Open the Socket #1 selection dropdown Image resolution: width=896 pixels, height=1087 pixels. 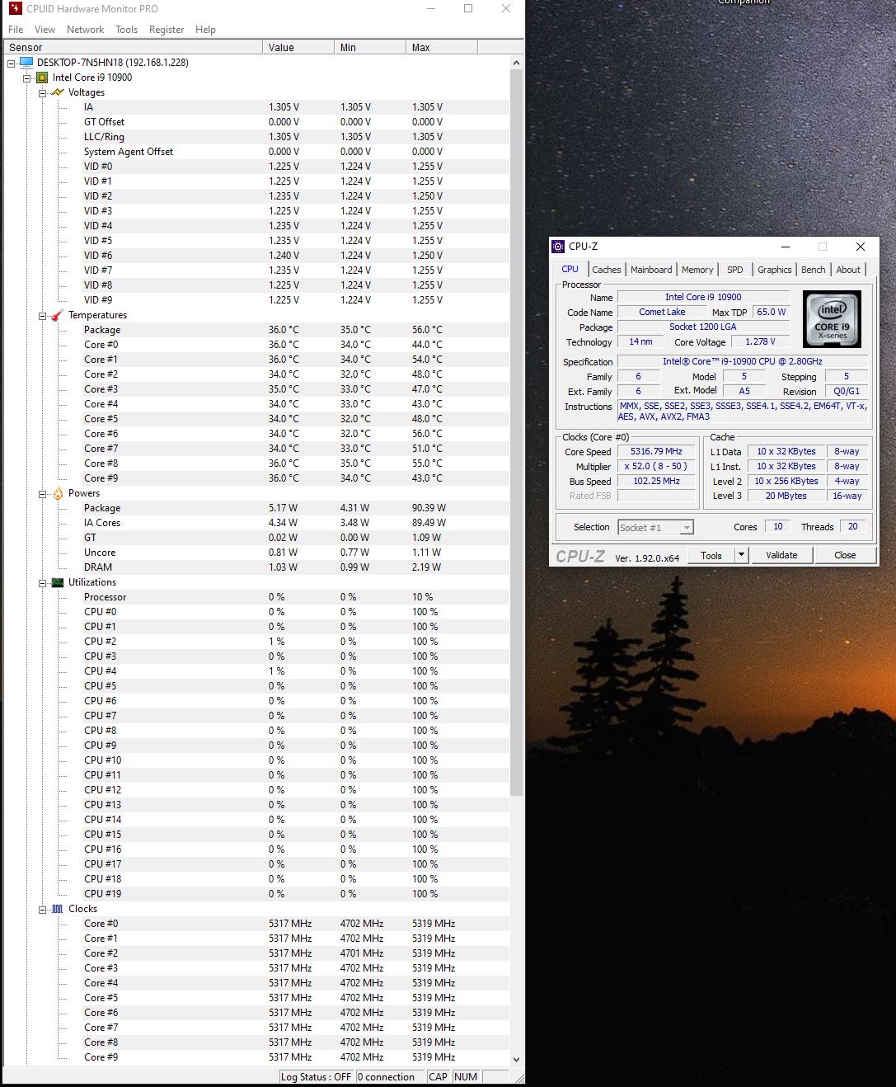tap(687, 528)
